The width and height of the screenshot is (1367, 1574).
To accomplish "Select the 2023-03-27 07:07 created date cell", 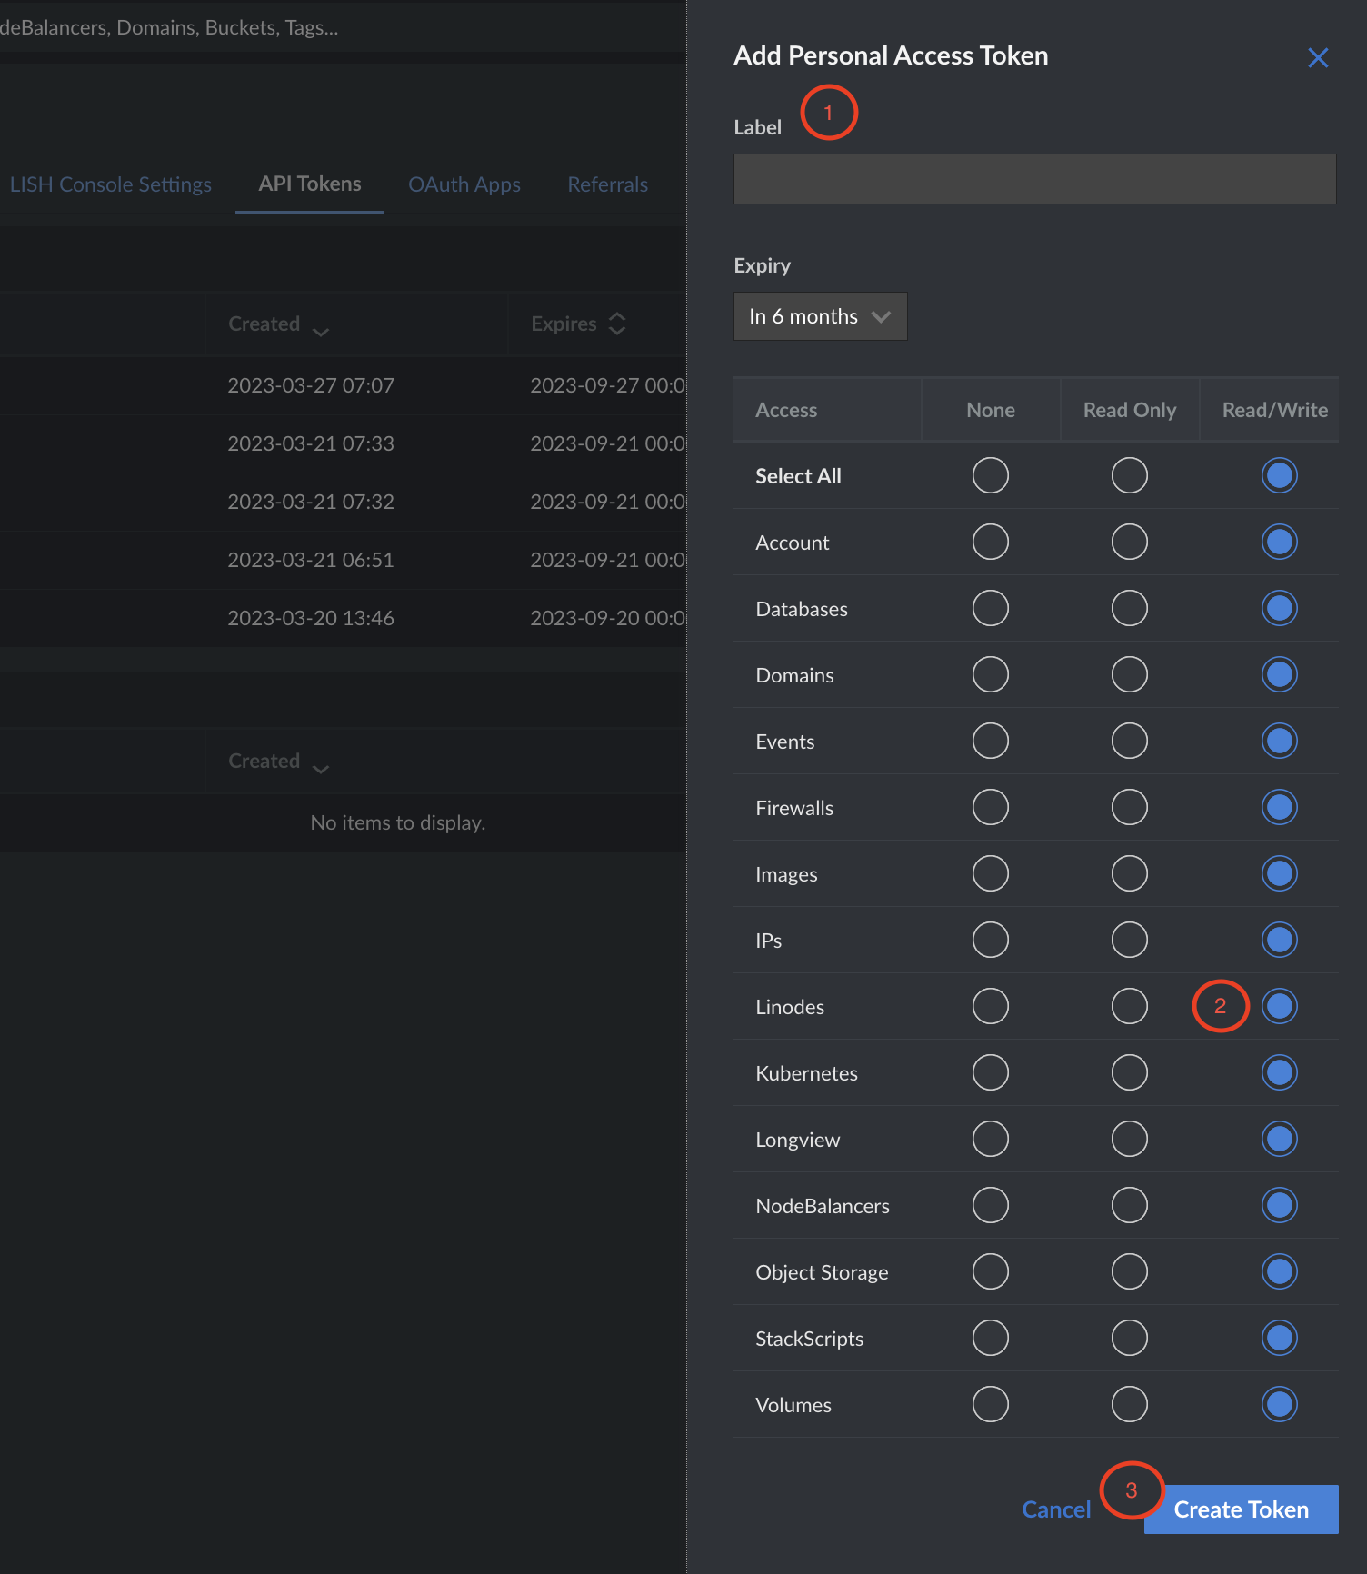I will [x=311, y=385].
